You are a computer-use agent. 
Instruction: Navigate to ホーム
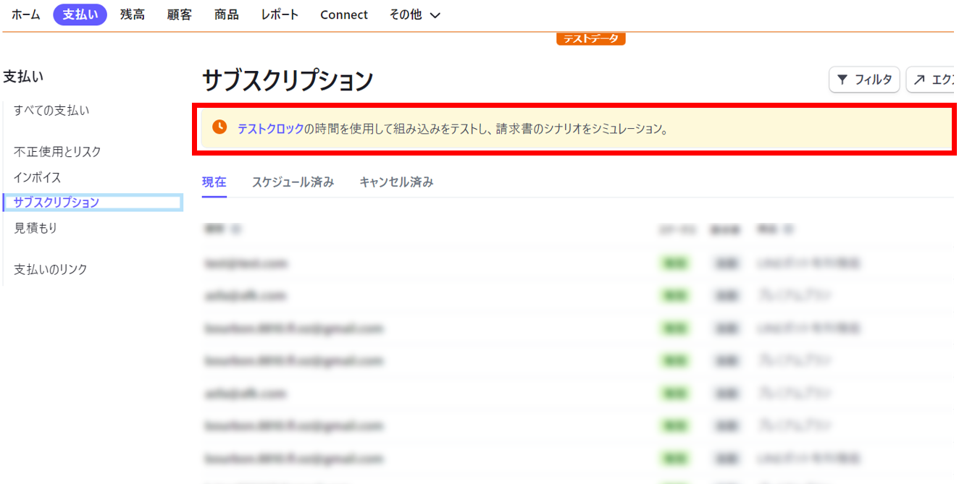25,14
